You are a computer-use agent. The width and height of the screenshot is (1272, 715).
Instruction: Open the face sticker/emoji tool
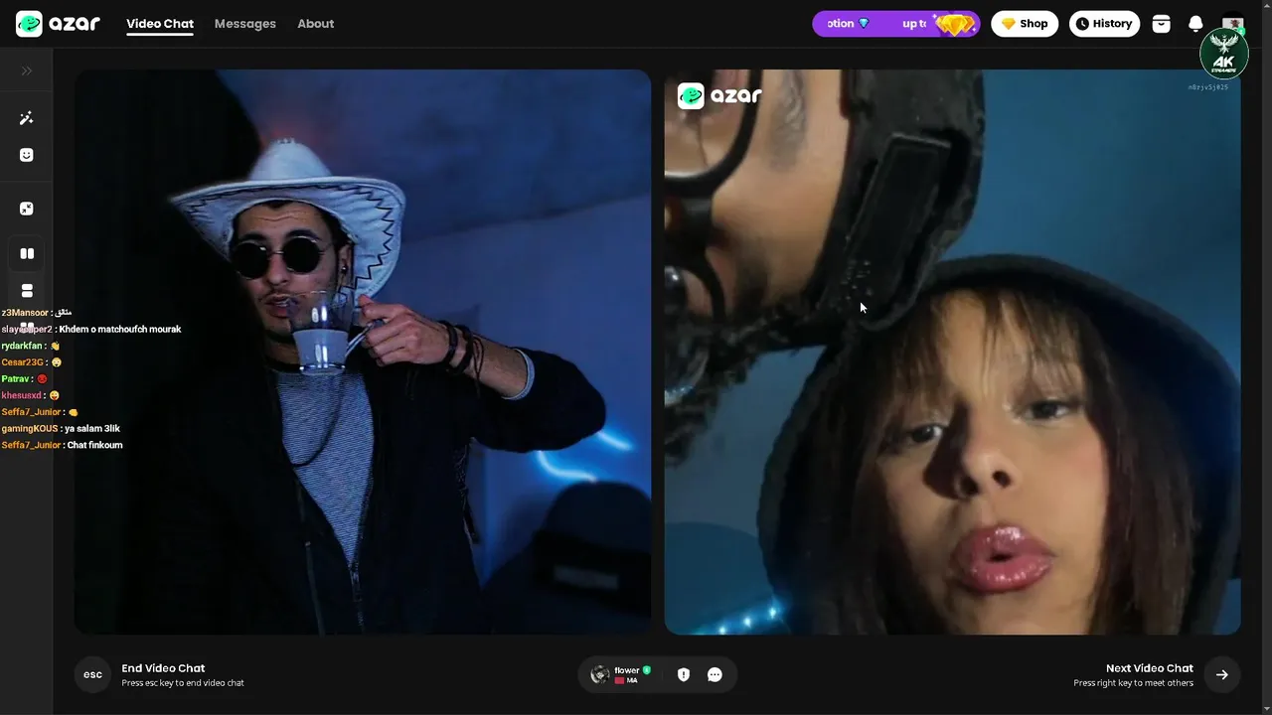tap(27, 155)
